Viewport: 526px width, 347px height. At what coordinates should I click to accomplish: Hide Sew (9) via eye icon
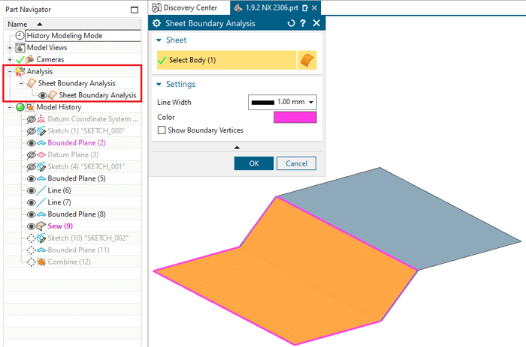[x=32, y=226]
